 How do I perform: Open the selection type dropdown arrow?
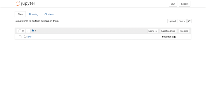coord(28,31)
